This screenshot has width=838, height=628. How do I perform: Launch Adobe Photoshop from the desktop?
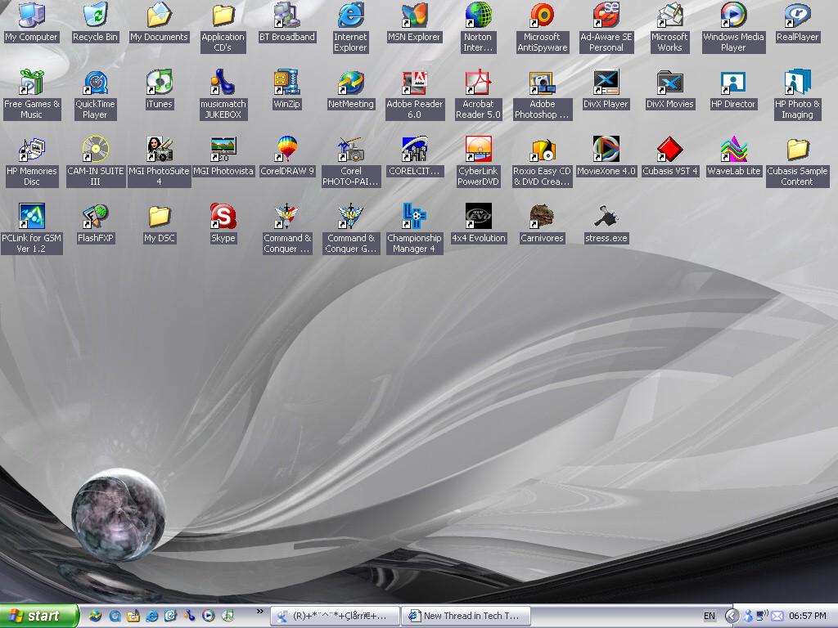coord(542,83)
